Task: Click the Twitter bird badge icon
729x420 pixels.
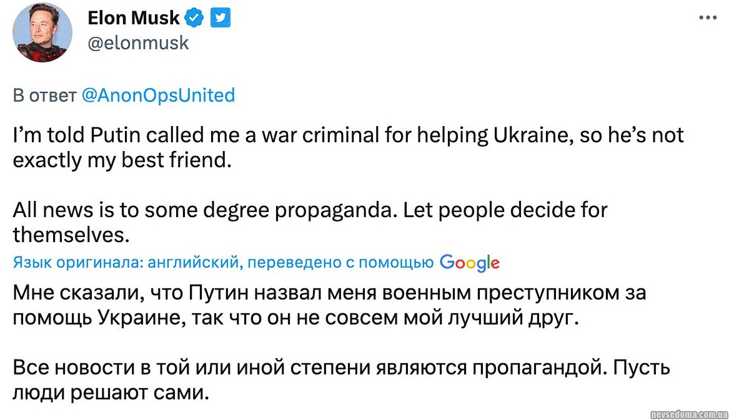Action: (x=220, y=19)
